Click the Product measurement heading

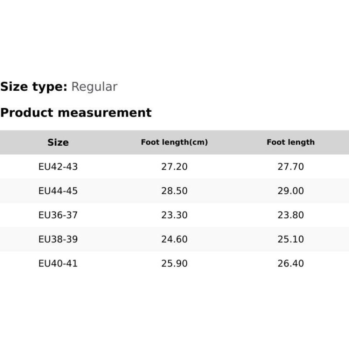pos(76,113)
